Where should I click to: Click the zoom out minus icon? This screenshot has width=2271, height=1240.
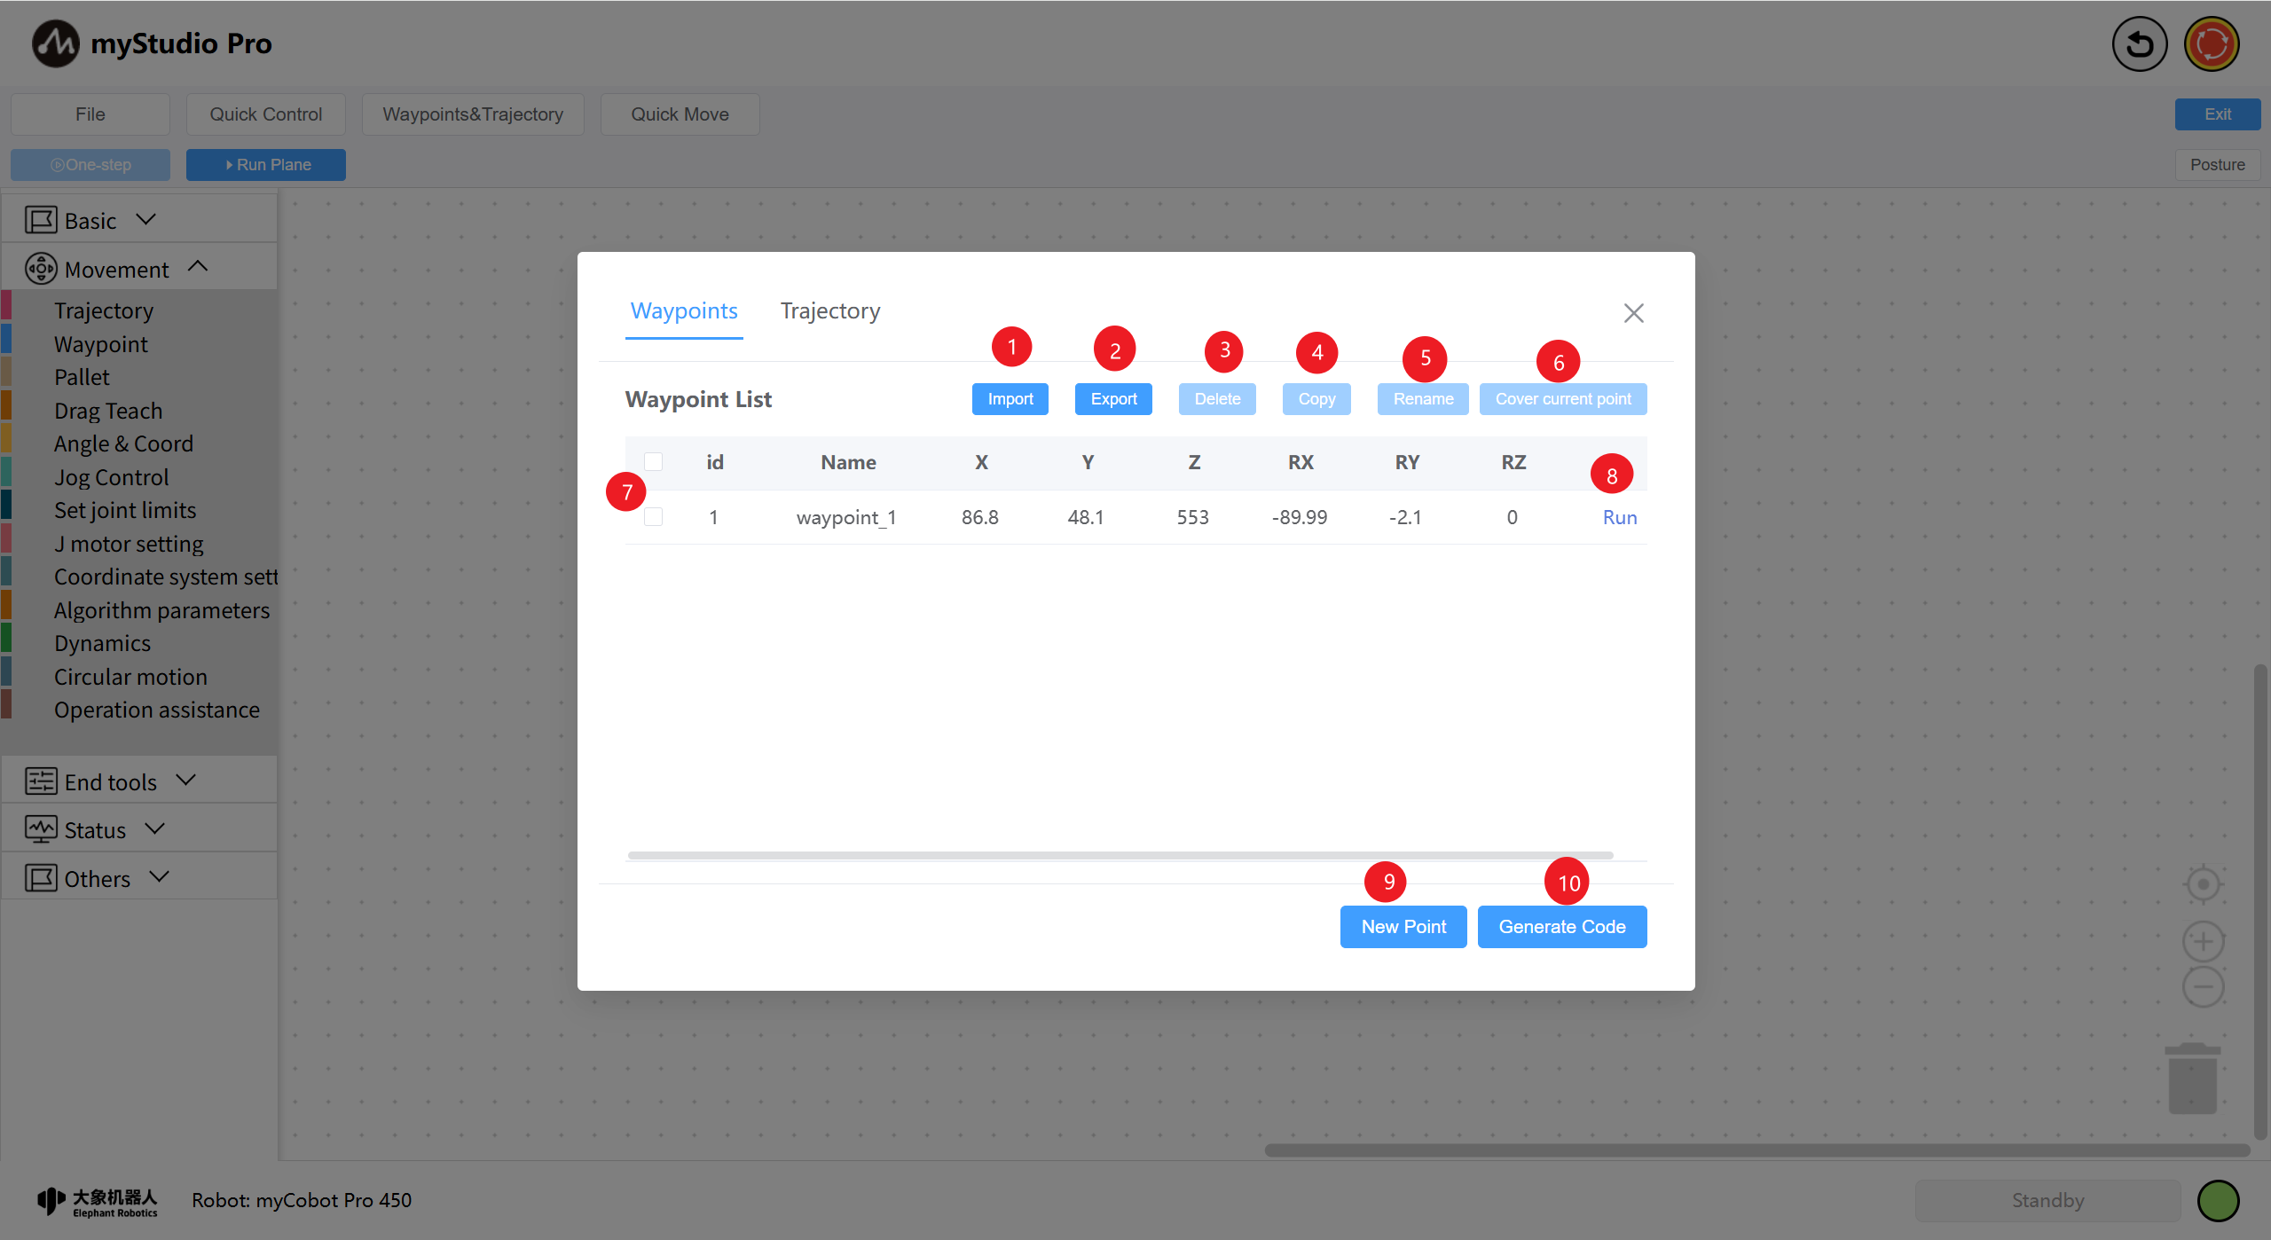[x=2203, y=987]
